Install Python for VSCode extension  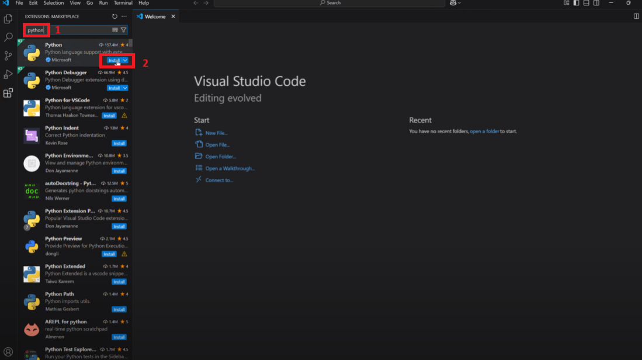click(109, 116)
